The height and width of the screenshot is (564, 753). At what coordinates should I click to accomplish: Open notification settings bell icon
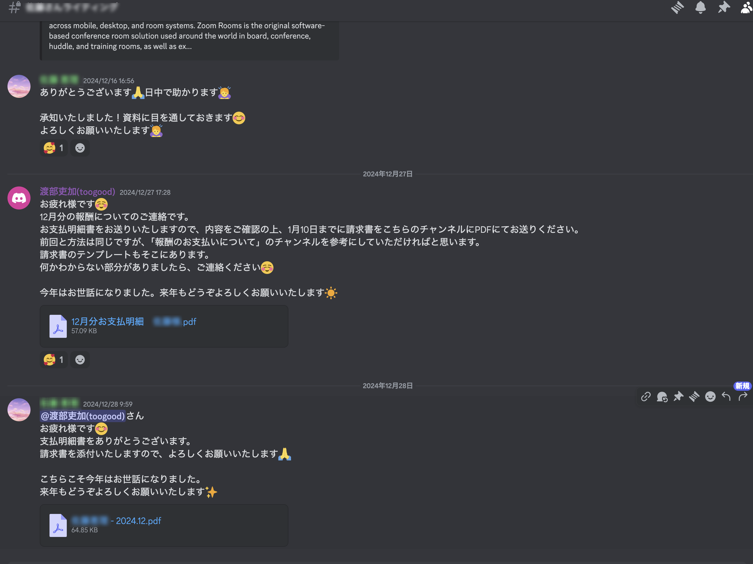tap(700, 7)
